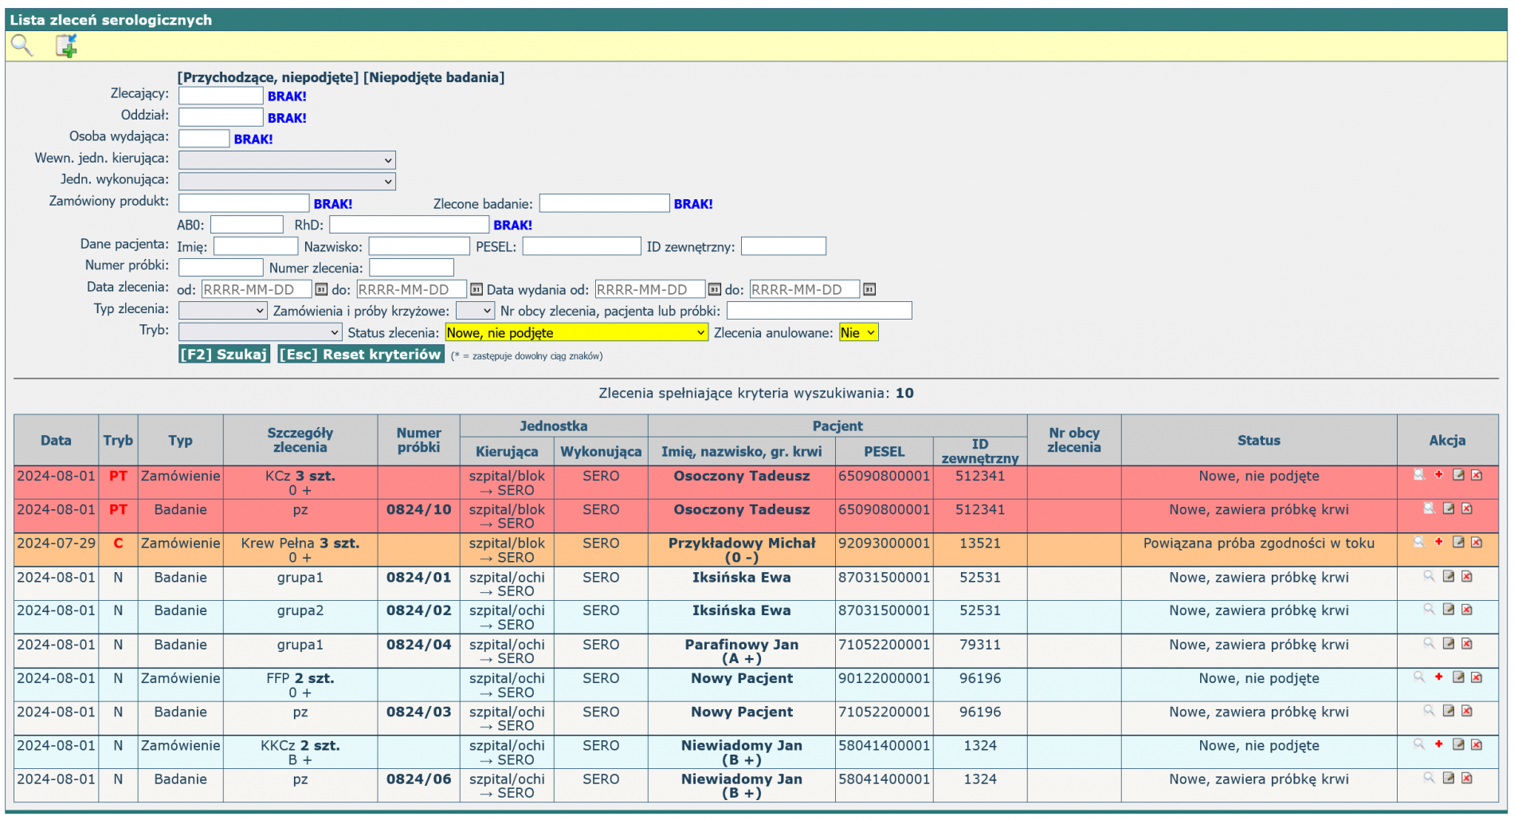Click the Data column header
The image size is (1514, 820).
point(56,441)
